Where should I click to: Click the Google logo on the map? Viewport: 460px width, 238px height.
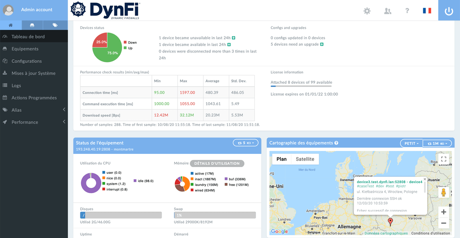(x=279, y=232)
